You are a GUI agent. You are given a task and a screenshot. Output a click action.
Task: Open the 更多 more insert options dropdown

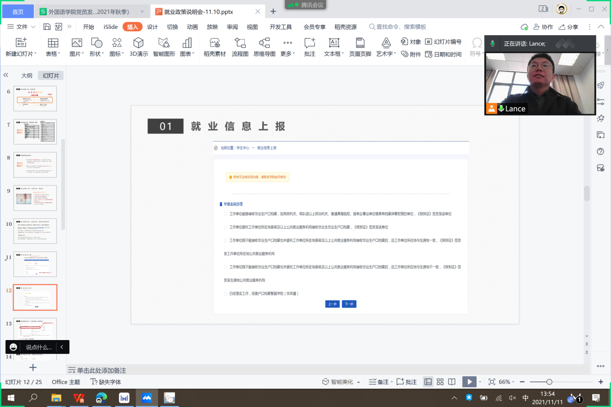click(288, 48)
